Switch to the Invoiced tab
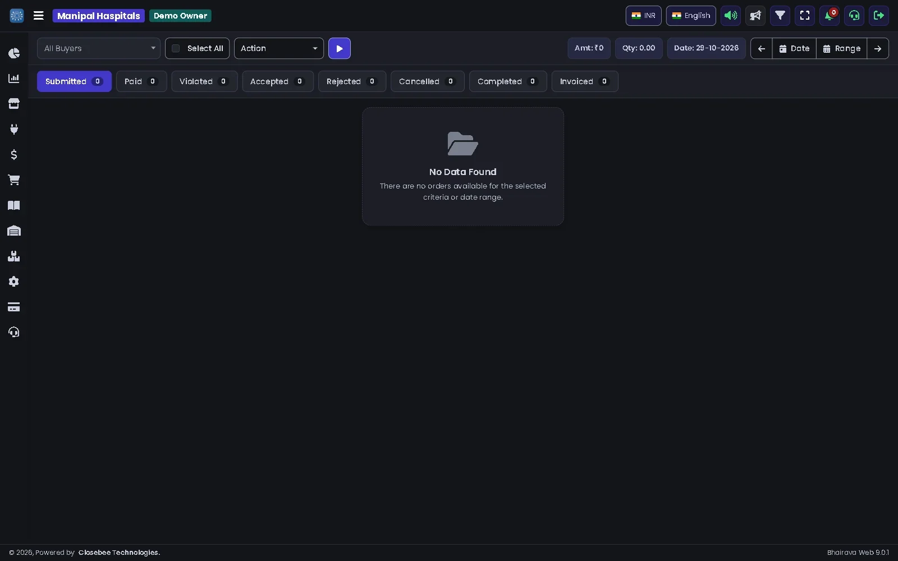This screenshot has width=898, height=561. click(x=585, y=81)
